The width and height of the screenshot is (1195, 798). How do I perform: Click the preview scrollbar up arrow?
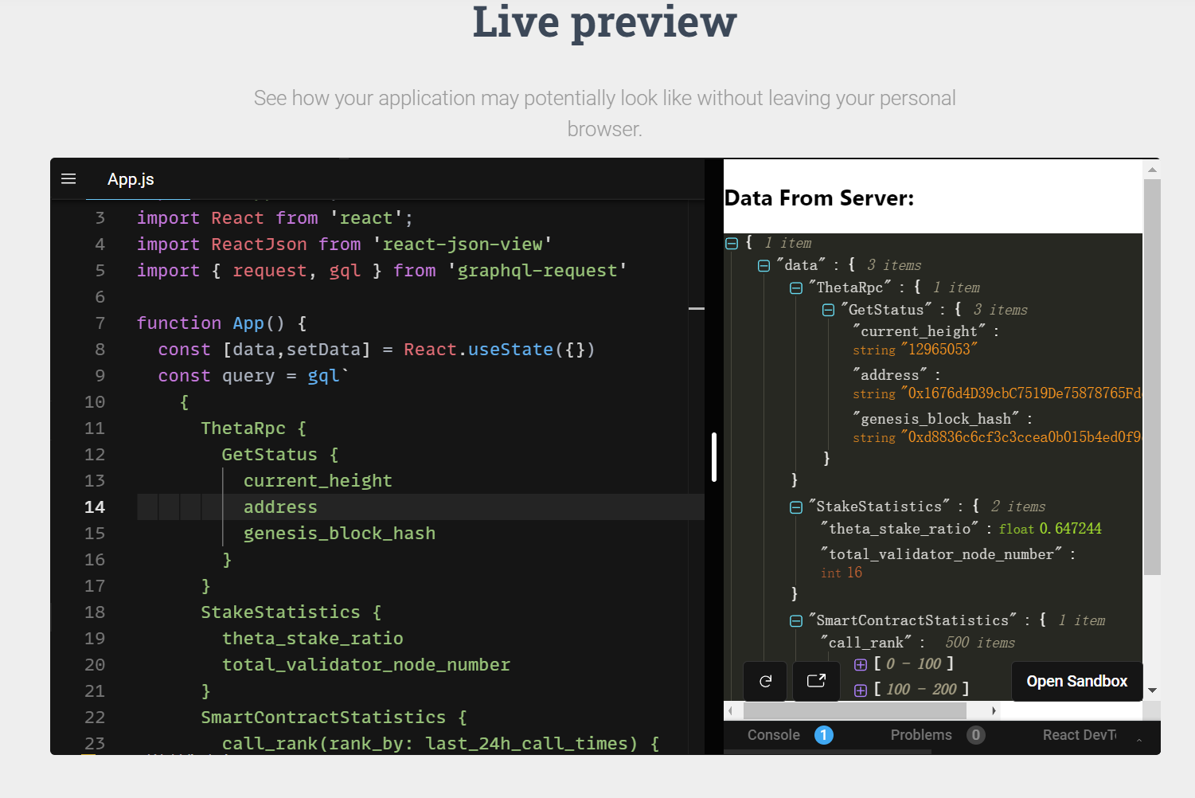(1152, 169)
